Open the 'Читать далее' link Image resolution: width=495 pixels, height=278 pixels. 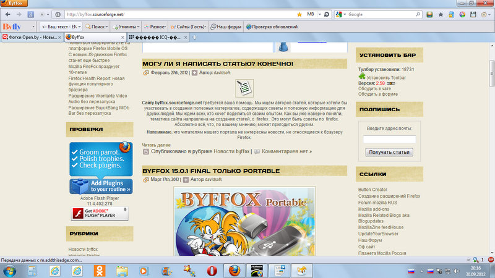(x=156, y=145)
